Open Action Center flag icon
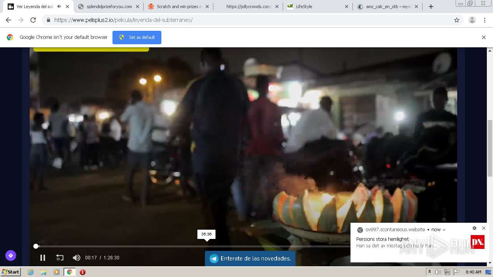The image size is (493, 277). tap(456, 272)
